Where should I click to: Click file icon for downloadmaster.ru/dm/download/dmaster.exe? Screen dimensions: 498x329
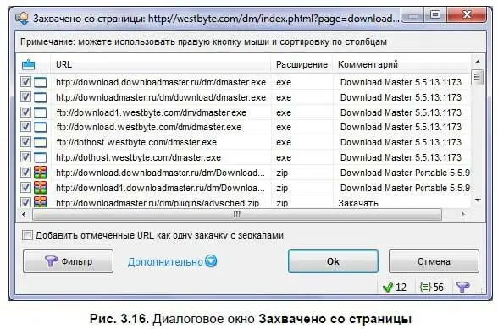click(41, 97)
